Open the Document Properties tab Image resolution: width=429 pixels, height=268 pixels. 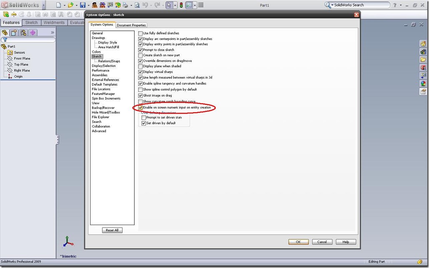(131, 25)
